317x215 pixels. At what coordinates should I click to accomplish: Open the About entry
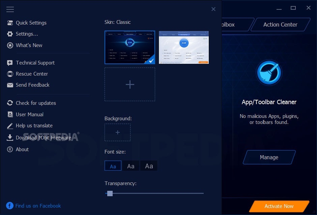click(x=22, y=149)
